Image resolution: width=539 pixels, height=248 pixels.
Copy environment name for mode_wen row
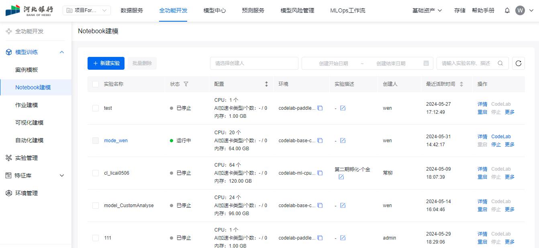click(320, 141)
